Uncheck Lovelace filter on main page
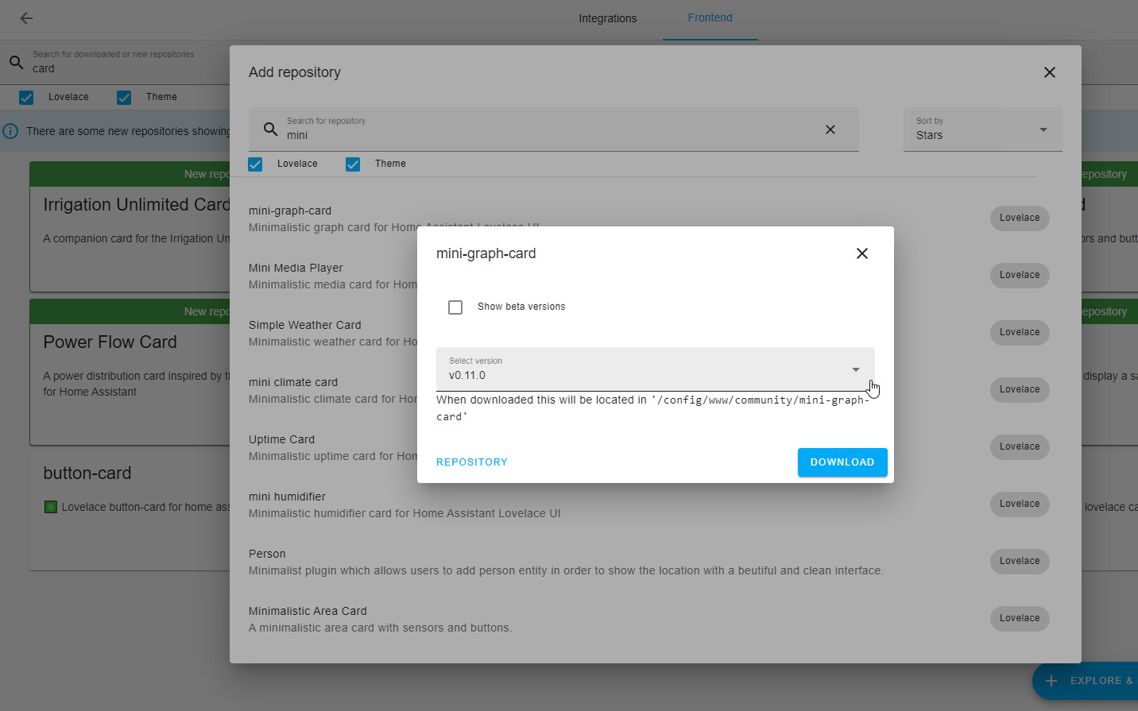 coord(26,97)
